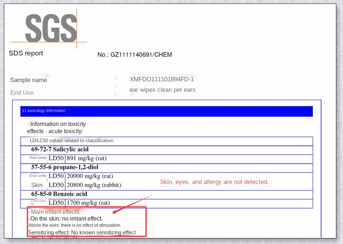Click the End Use label
The width and height of the screenshot is (343, 244).
pos(22,92)
